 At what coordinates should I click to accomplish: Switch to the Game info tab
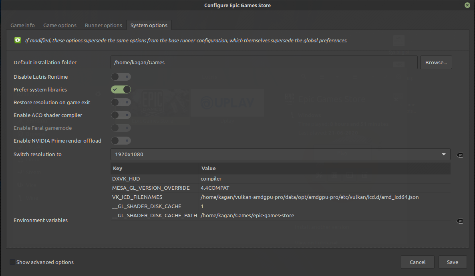(x=22, y=26)
